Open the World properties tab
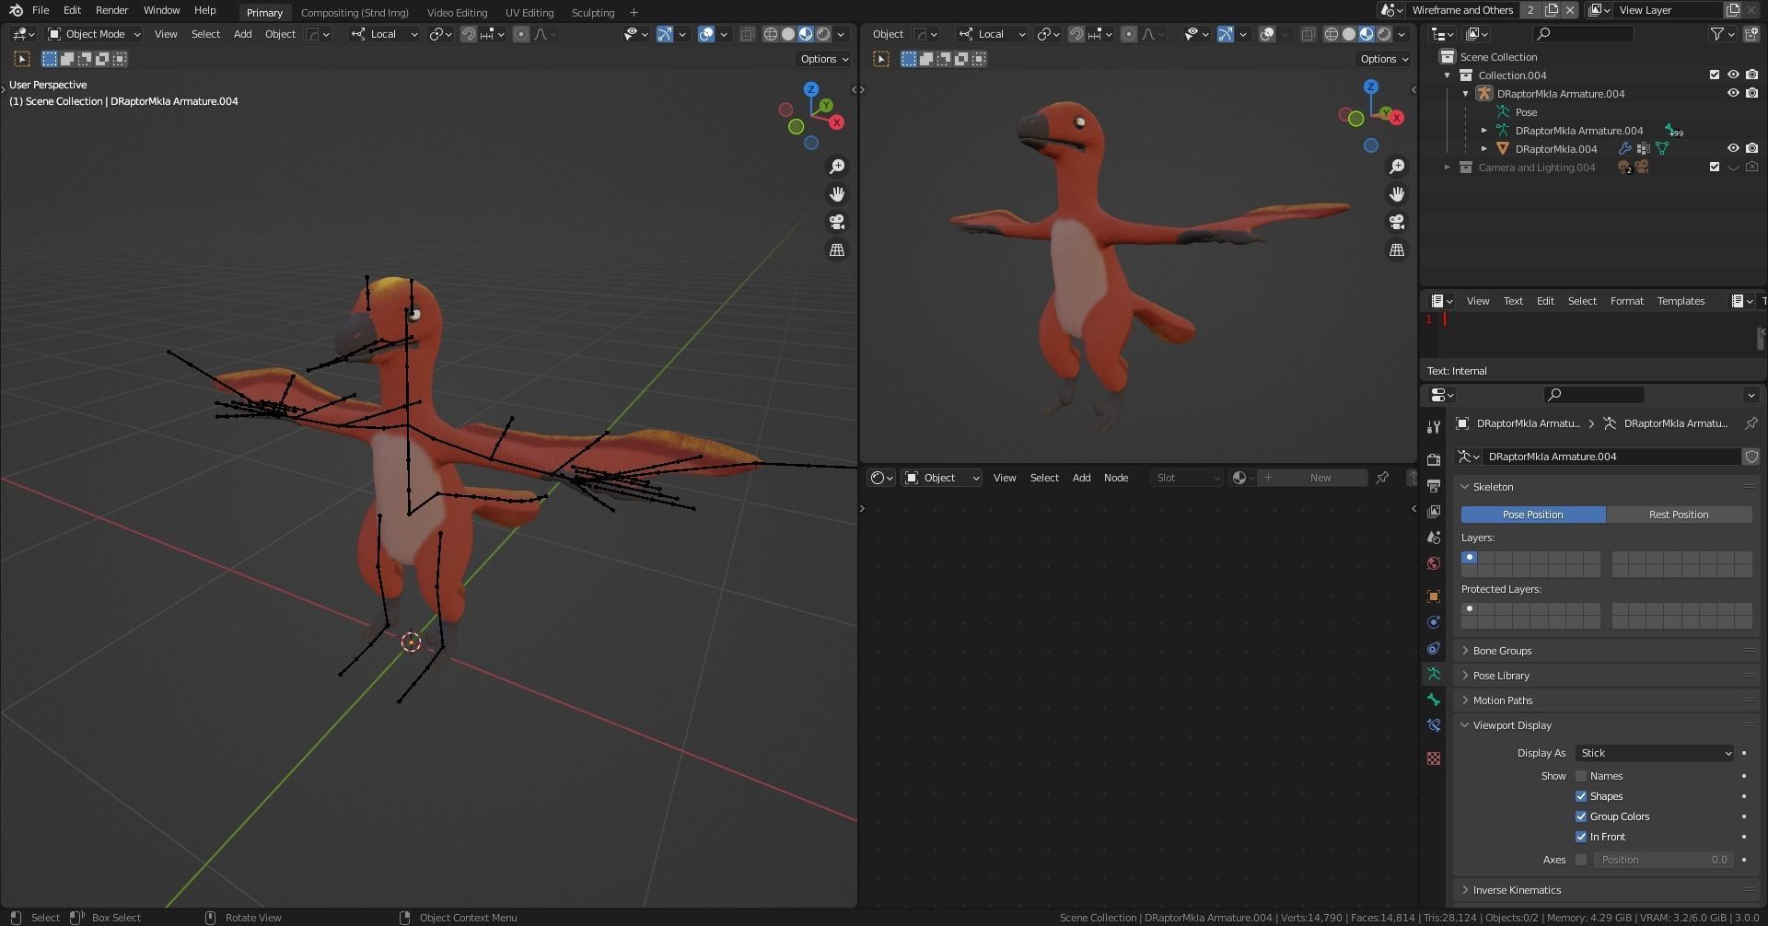The height and width of the screenshot is (926, 1768). coord(1434,563)
